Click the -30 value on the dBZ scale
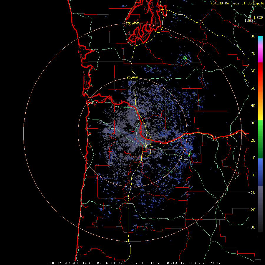The width and height of the screenshot is (265, 265). click(x=252, y=227)
